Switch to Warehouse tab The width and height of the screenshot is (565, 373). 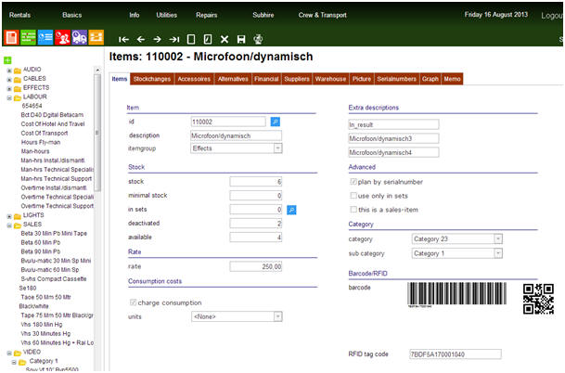tap(330, 79)
